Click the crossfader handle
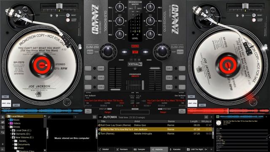270x152 pixels. [143, 85]
